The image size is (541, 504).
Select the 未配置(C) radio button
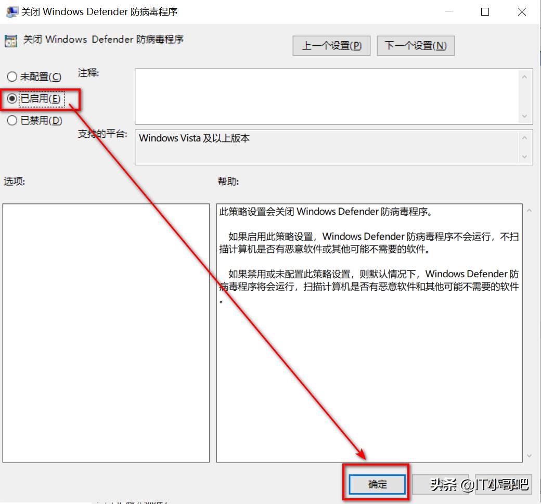[11, 76]
